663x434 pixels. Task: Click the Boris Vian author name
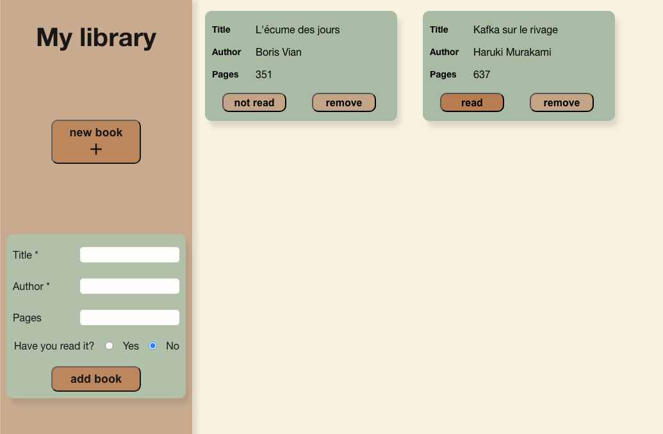(x=278, y=52)
